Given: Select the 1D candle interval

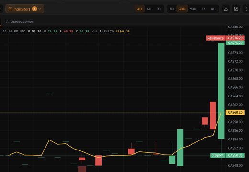Looking at the screenshot, I should point(159,9).
